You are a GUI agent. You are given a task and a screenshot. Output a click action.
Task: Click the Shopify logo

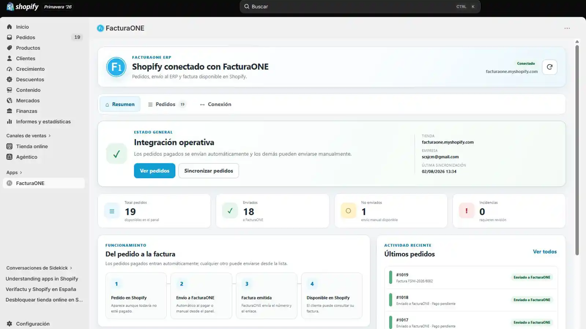tap(23, 7)
